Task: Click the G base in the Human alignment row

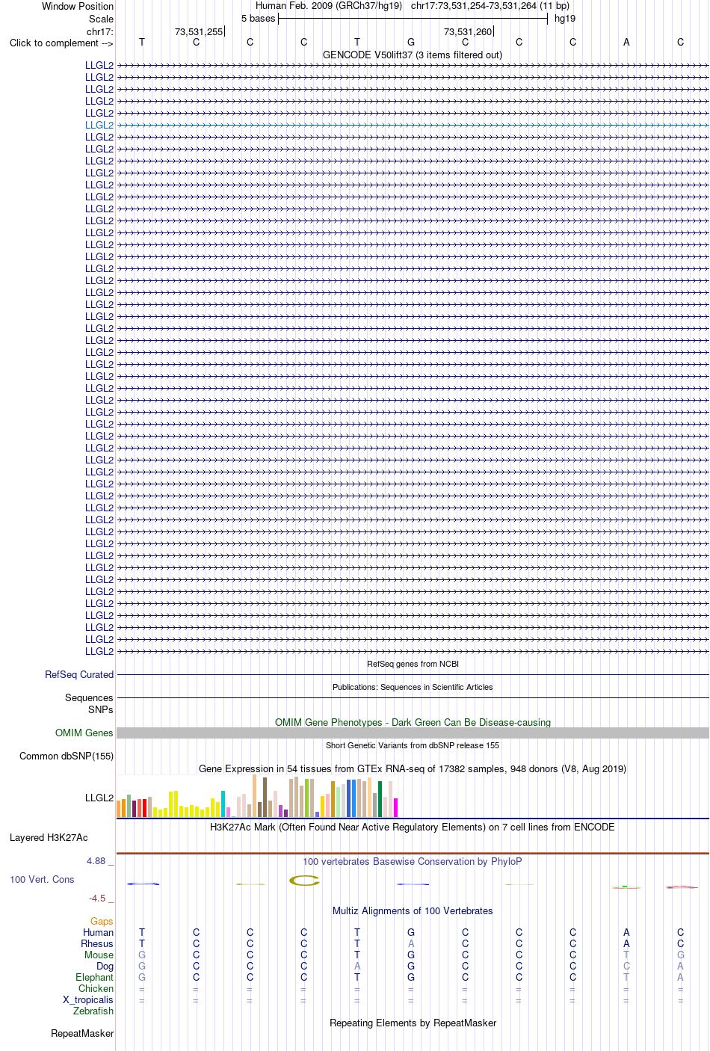Action: click(x=411, y=932)
